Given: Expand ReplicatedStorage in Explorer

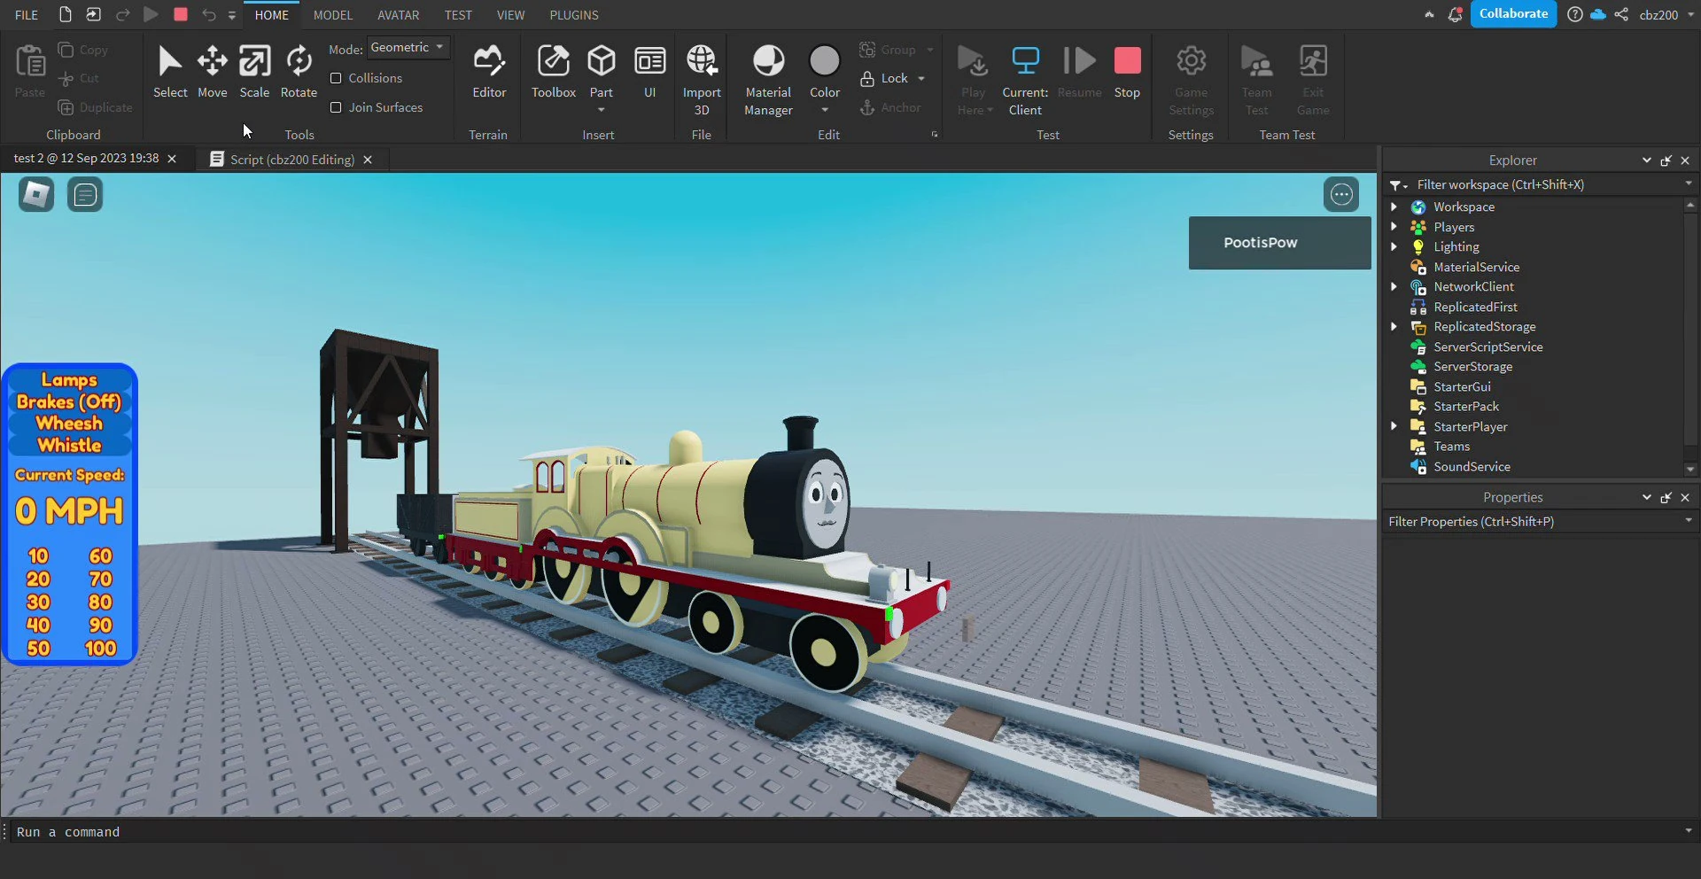Looking at the screenshot, I should (x=1394, y=326).
